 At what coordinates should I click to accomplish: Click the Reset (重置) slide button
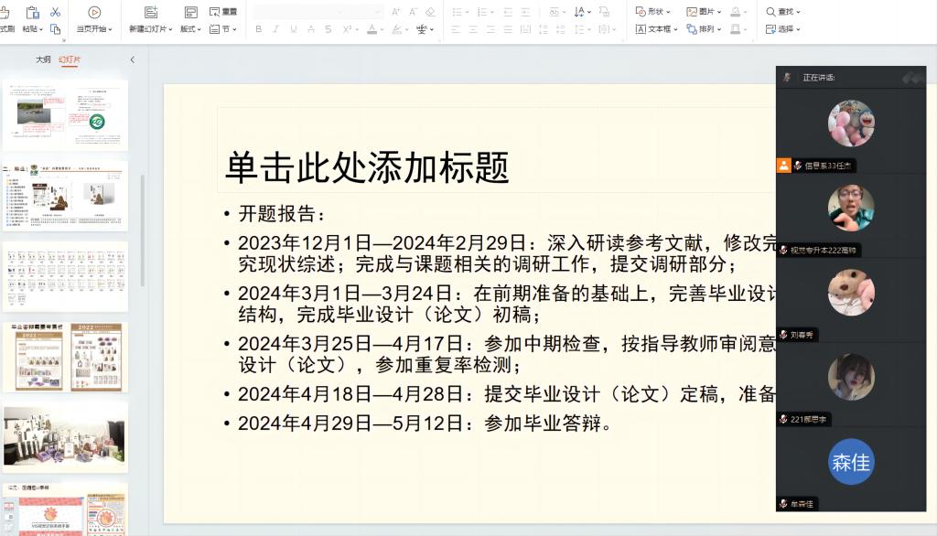coord(223,12)
